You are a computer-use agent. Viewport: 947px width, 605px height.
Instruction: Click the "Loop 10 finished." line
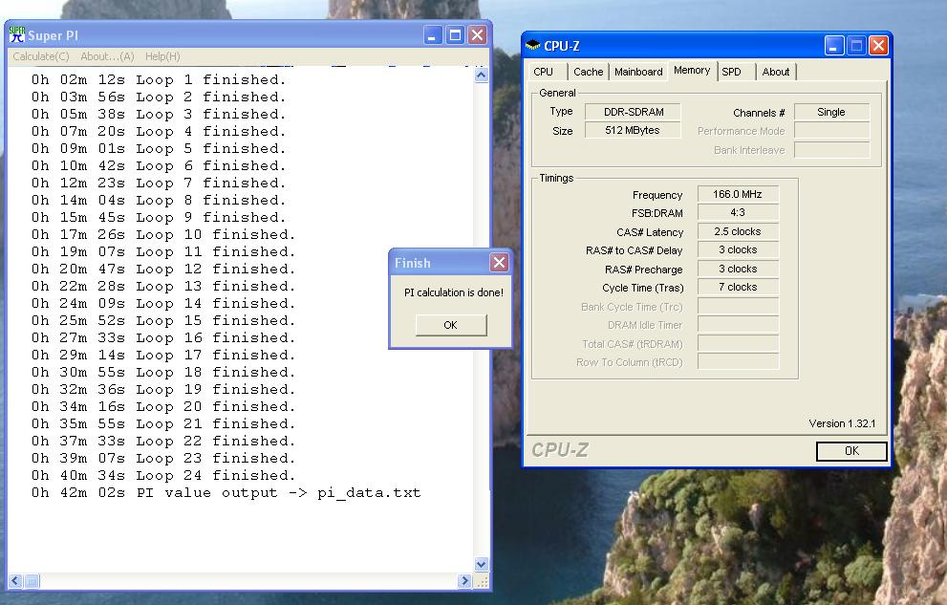[x=163, y=234]
